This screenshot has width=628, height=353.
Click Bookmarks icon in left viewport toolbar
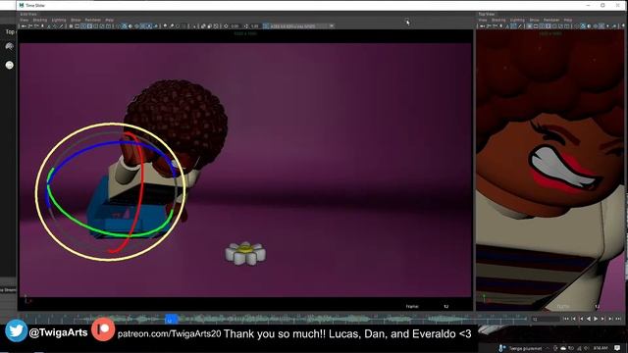tap(42, 26)
